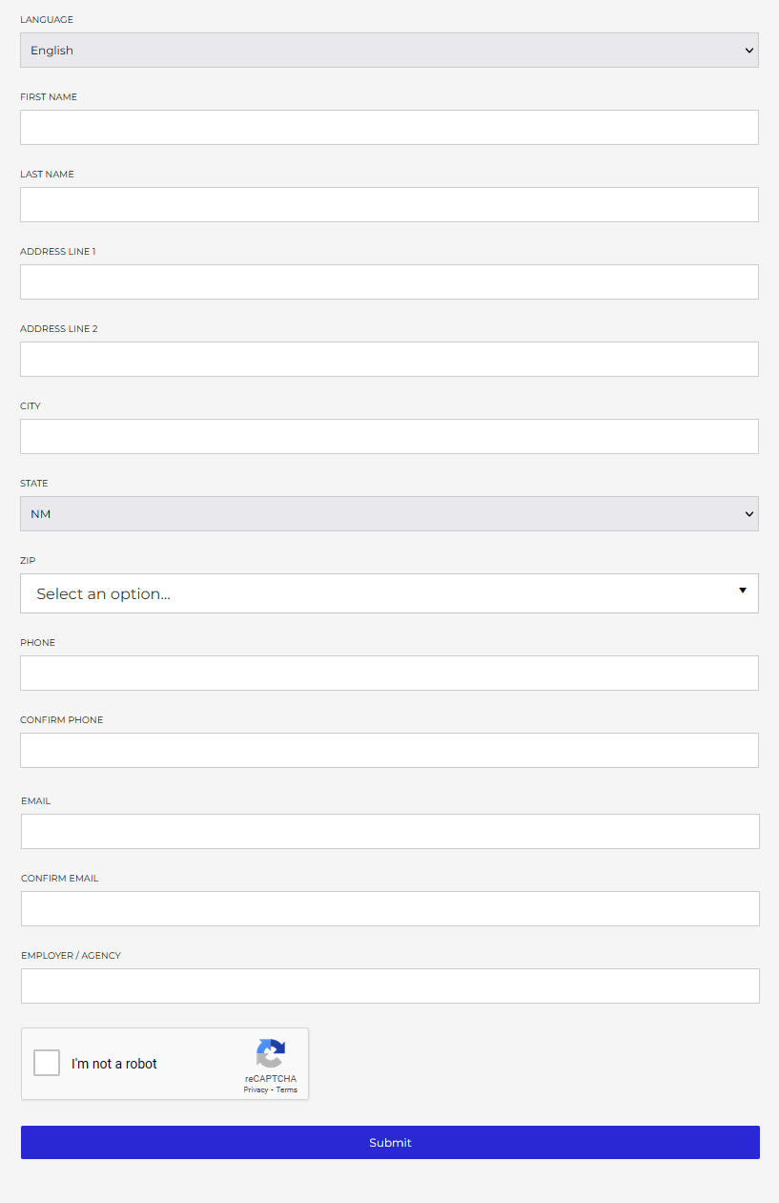The image size is (779, 1203).
Task: Click the Address Line 1 field
Action: [x=389, y=281]
